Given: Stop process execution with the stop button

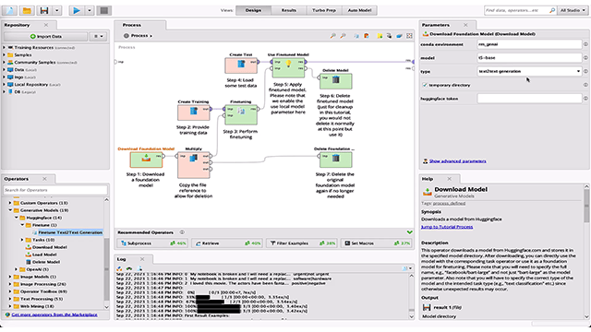Looking at the screenshot, I should [104, 10].
